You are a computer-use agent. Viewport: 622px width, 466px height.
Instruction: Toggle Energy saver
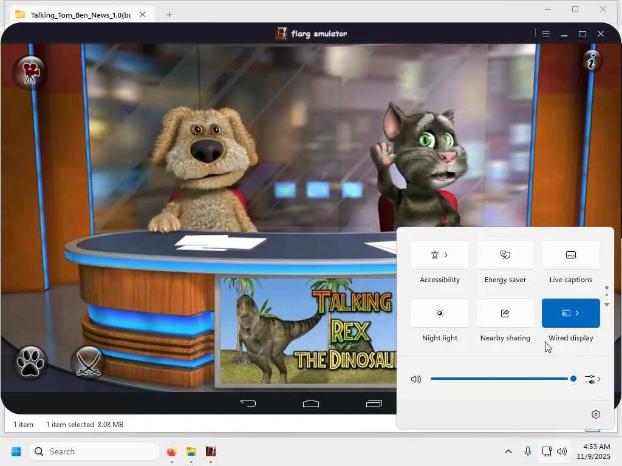point(505,255)
